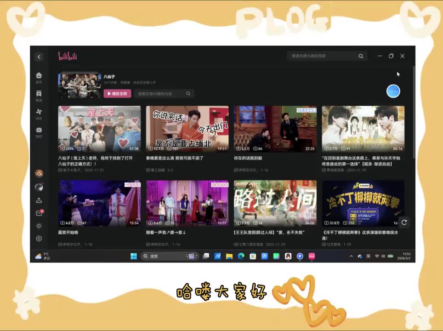
Task: Open title beginning '在回到喜剧舞台这条路上'
Action: point(361,161)
